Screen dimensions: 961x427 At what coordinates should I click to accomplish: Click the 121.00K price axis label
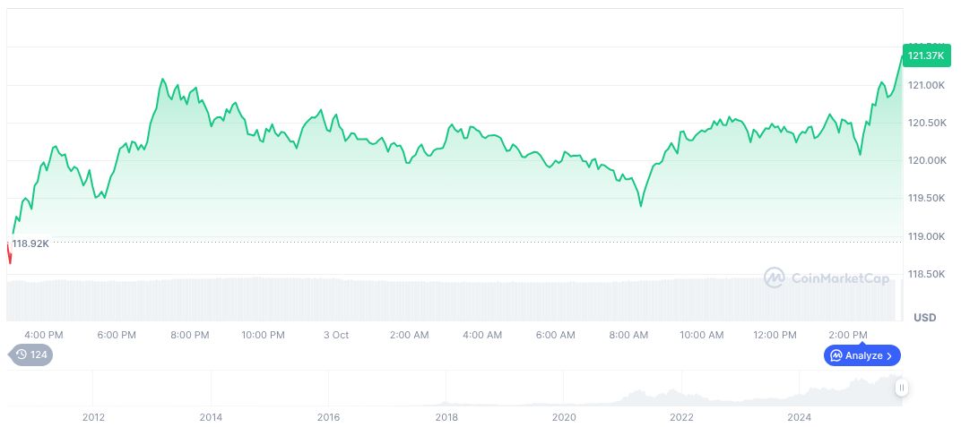coord(927,85)
